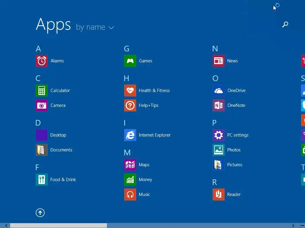Image resolution: width=305 pixels, height=228 pixels.
Task: Open the Desktop purple tile
Action: coord(42,135)
